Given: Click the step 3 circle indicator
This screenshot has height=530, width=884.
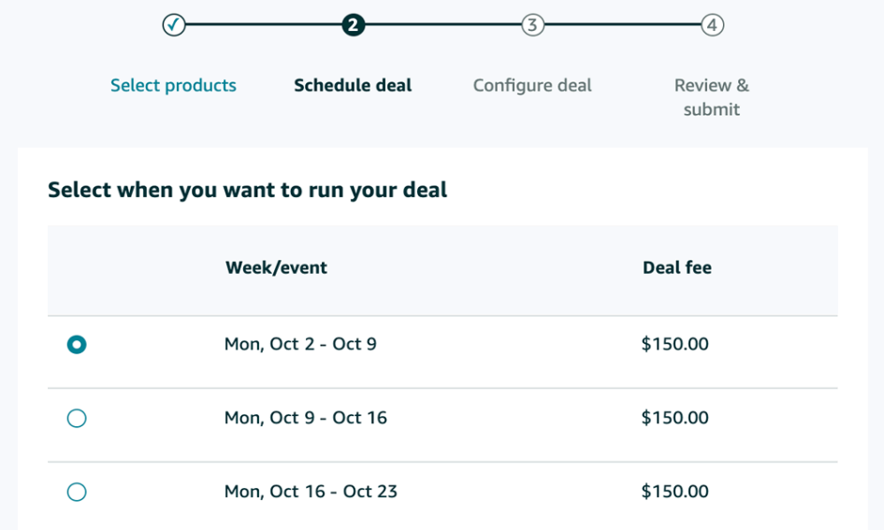Looking at the screenshot, I should [x=532, y=25].
